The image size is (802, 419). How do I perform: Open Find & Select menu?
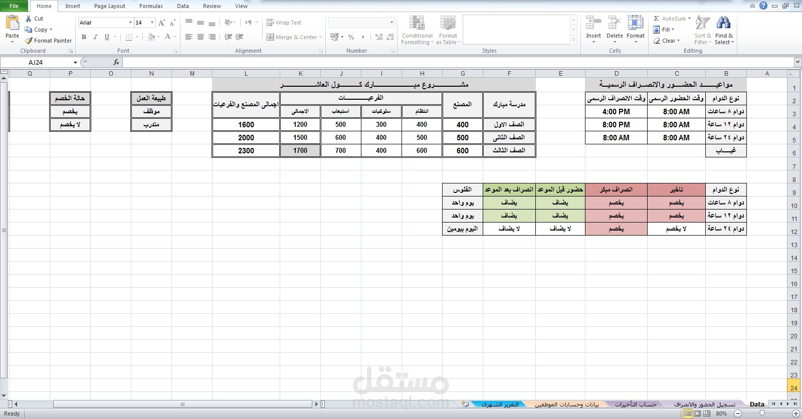pyautogui.click(x=724, y=30)
